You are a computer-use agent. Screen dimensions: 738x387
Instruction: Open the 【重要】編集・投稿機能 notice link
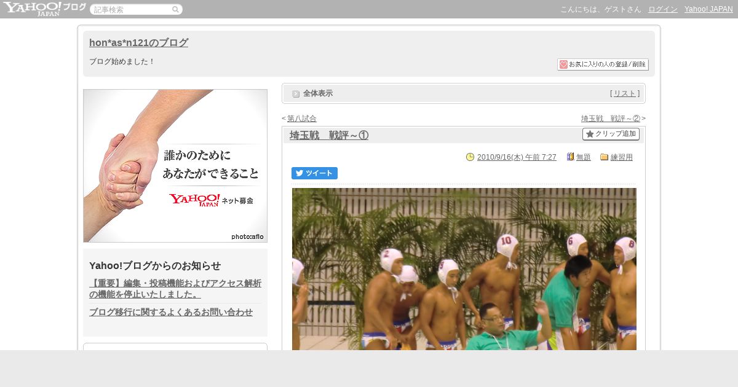pos(175,289)
